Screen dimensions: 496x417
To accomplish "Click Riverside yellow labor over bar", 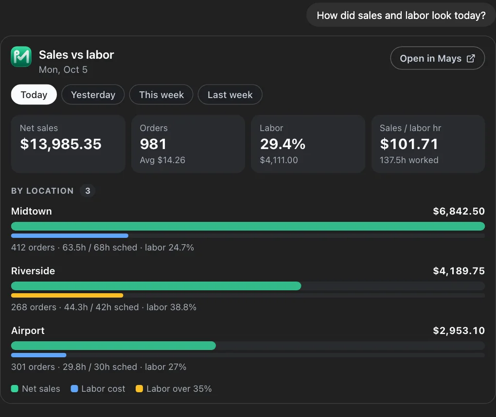I will click(x=67, y=296).
